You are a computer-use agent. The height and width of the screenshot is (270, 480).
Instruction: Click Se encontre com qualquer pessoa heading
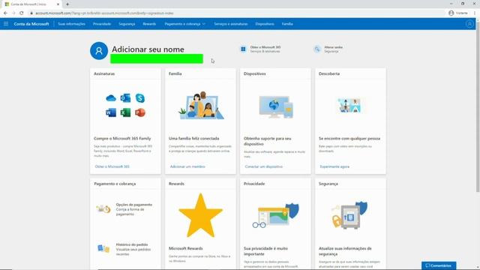(x=349, y=138)
